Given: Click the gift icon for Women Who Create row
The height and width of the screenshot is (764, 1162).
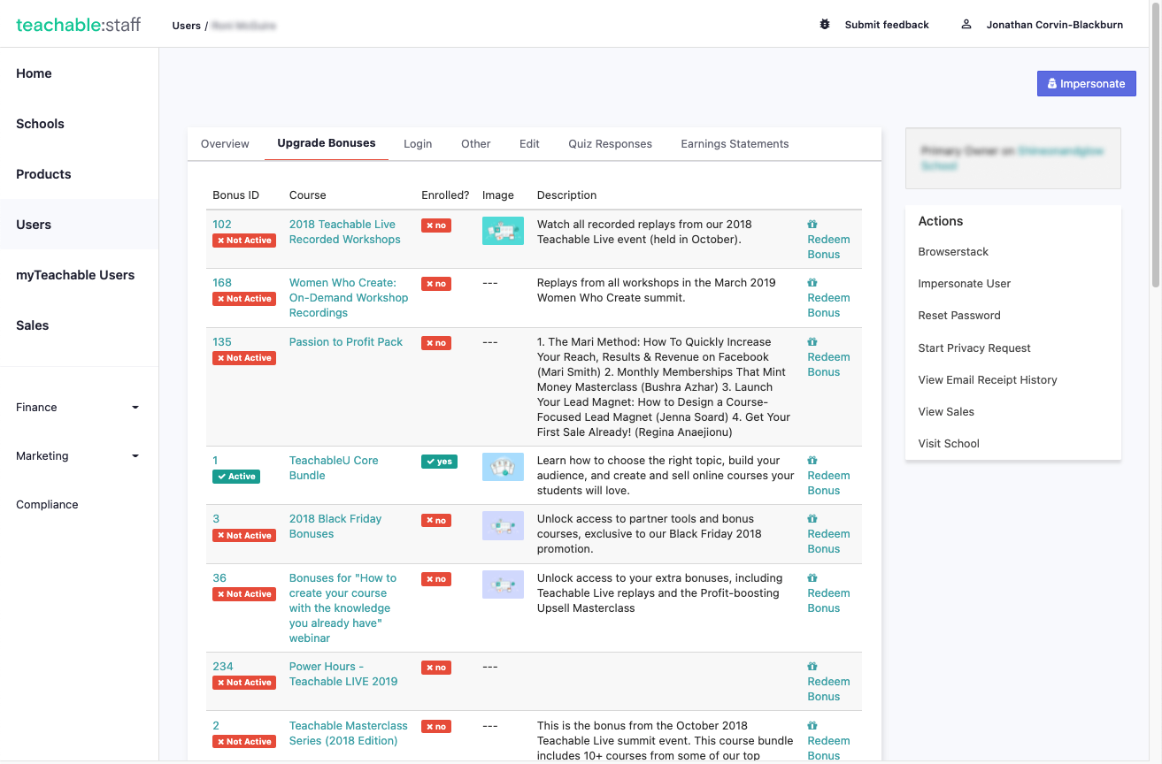Looking at the screenshot, I should click(812, 283).
